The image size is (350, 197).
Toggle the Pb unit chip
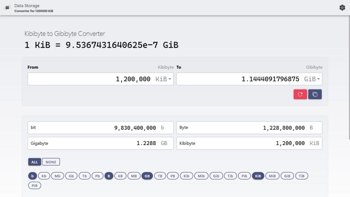click(97, 176)
